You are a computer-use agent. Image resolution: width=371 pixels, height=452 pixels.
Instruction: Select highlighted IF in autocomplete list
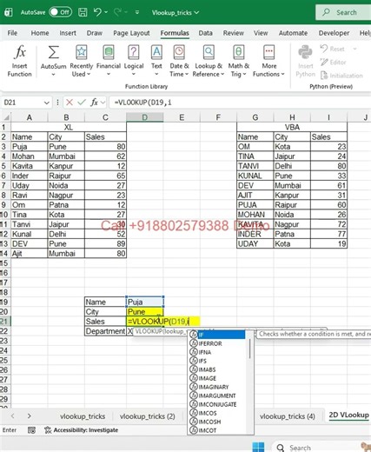[217, 335]
